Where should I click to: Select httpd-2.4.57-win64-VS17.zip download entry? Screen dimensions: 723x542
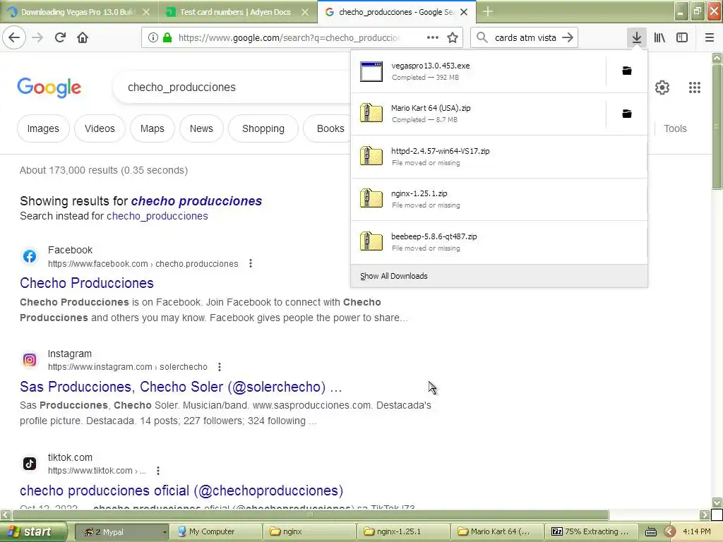pos(499,157)
